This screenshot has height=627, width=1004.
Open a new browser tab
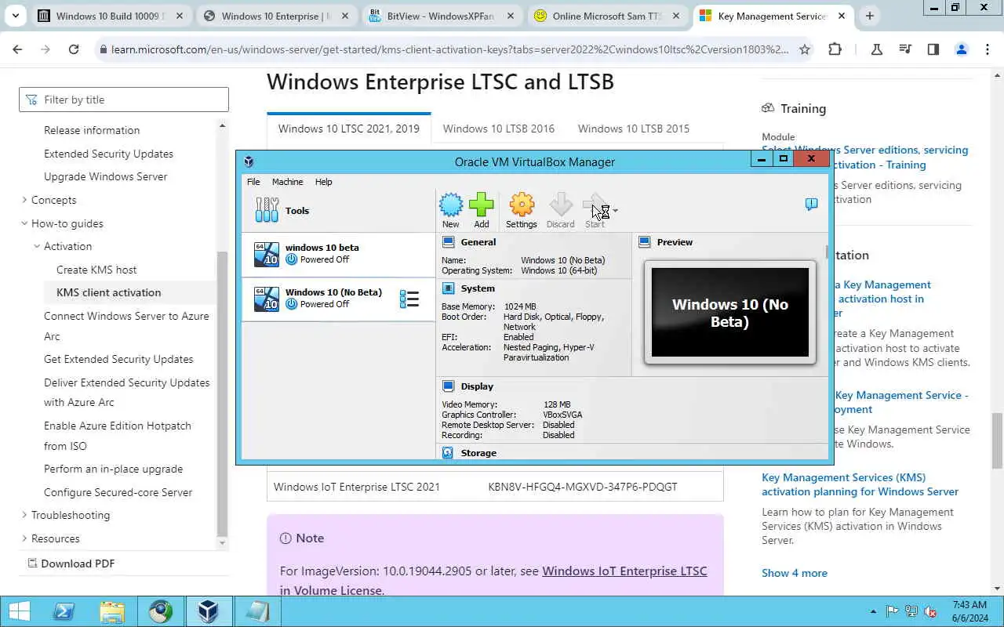[869, 16]
